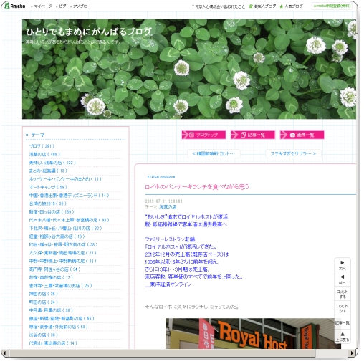Click the Ameba新規登録(無料) button
Viewport: 364px width, 364px height.
(332, 6)
